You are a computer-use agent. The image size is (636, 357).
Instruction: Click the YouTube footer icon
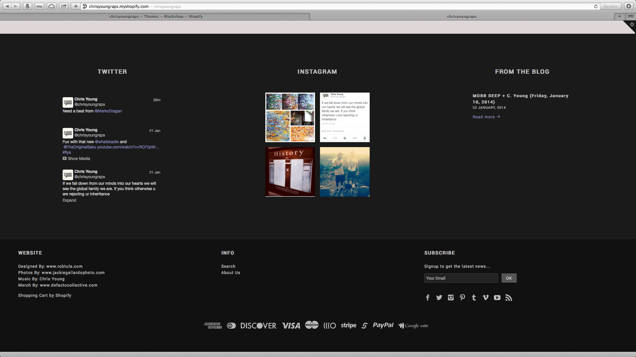click(497, 298)
